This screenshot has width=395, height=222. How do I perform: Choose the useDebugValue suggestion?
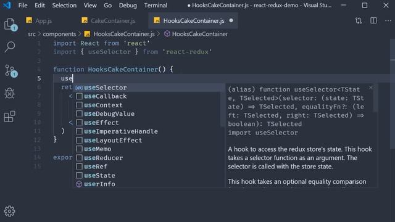(149, 113)
